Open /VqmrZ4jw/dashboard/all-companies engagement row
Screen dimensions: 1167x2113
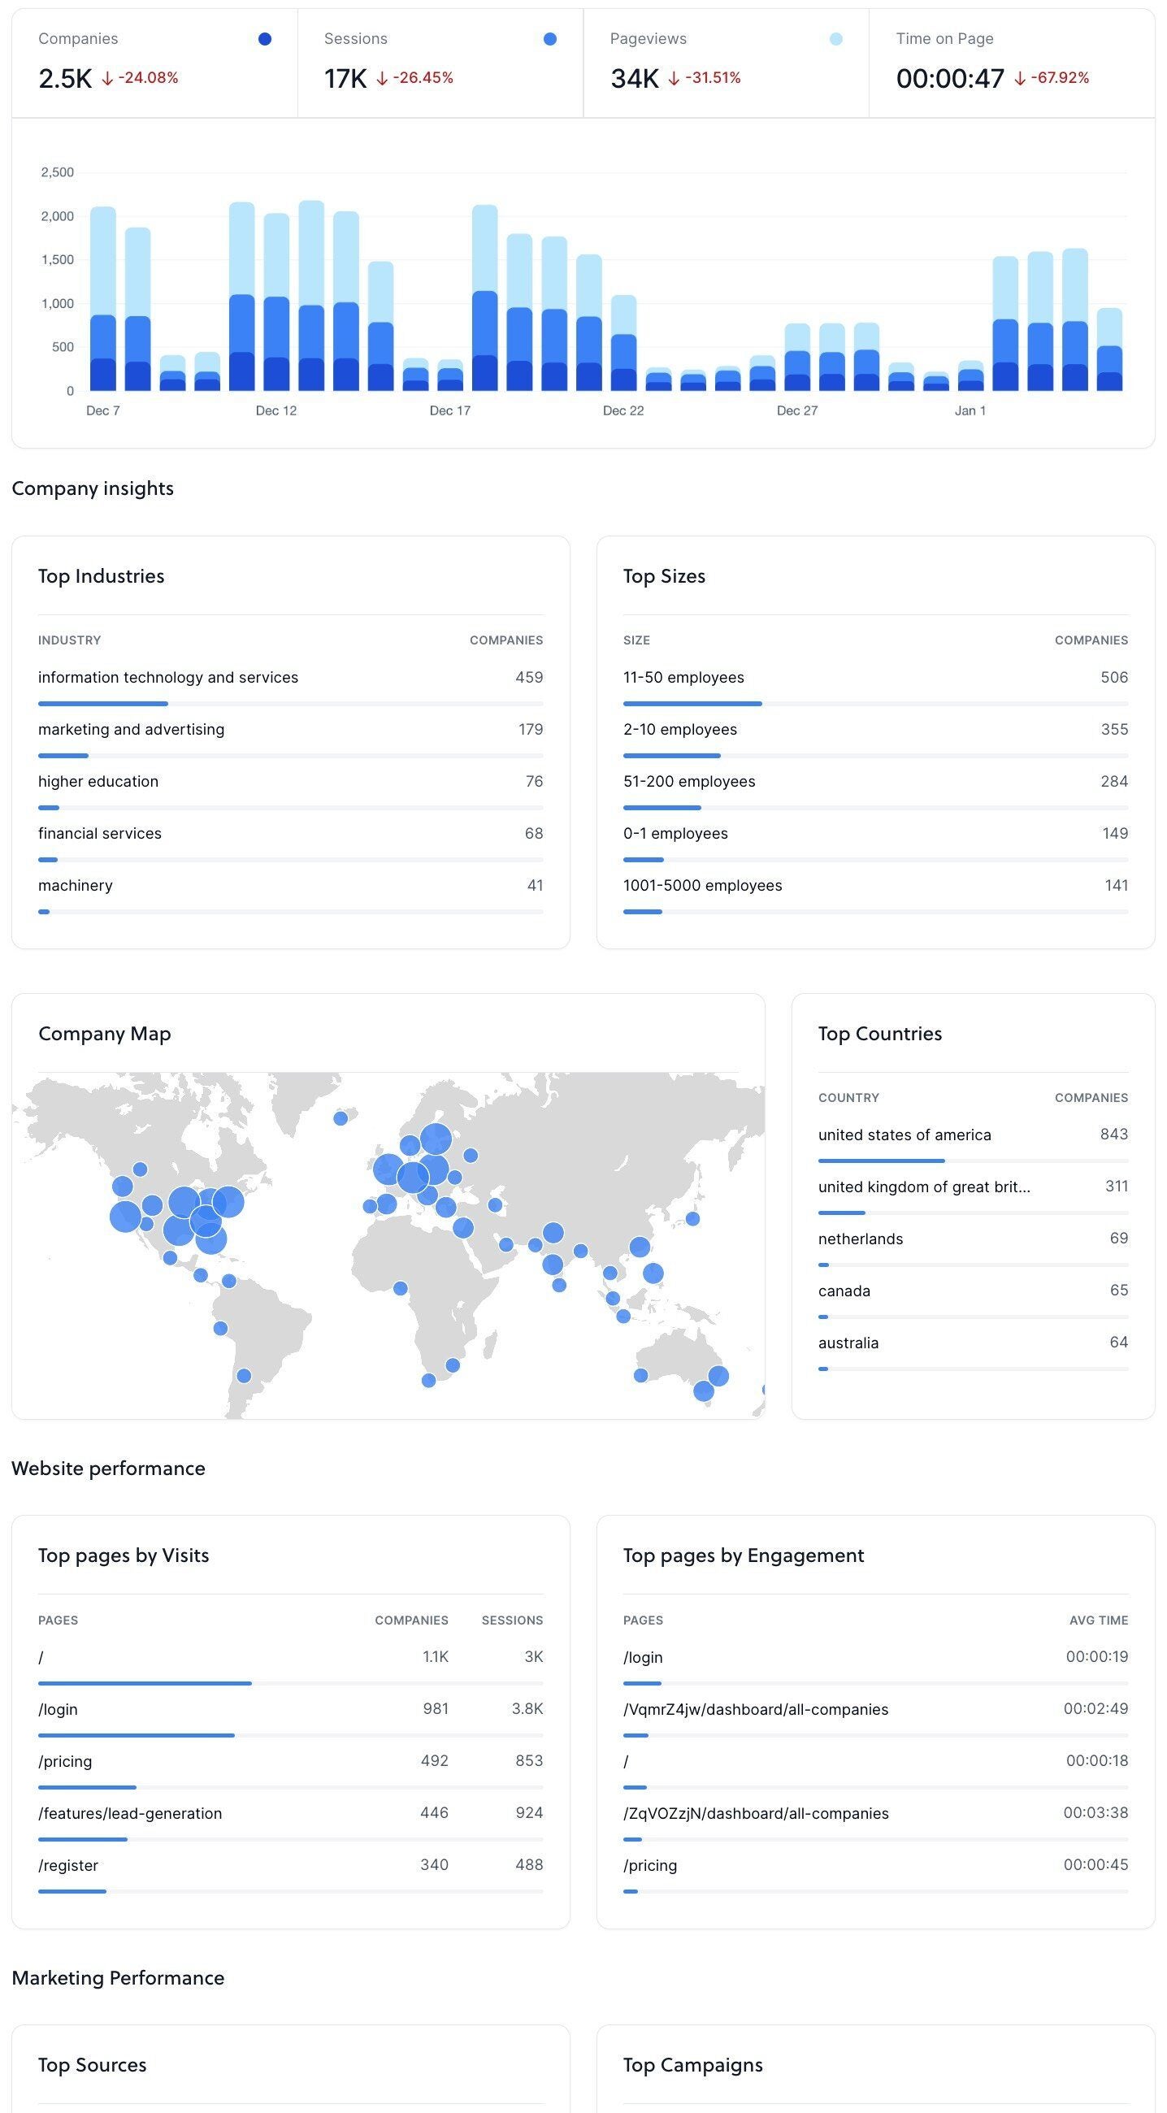click(755, 1709)
